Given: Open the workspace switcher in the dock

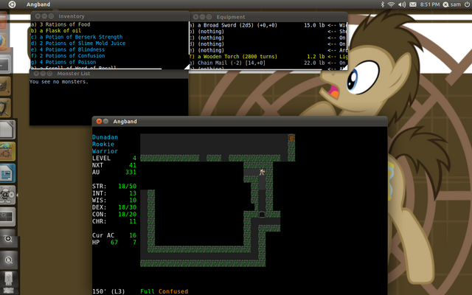Looking at the screenshot, I should [x=7, y=217].
